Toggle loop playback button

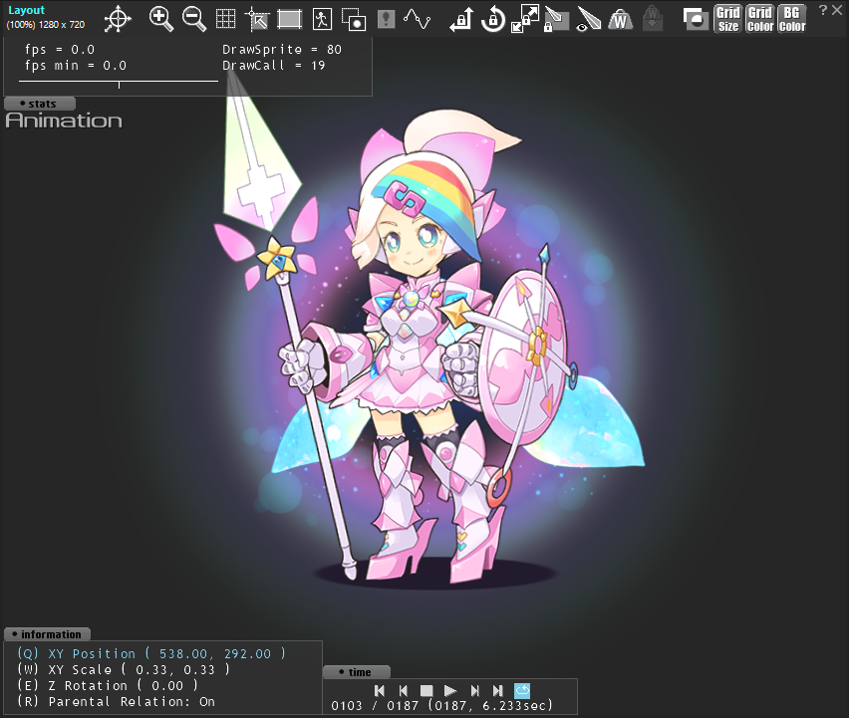[x=522, y=690]
